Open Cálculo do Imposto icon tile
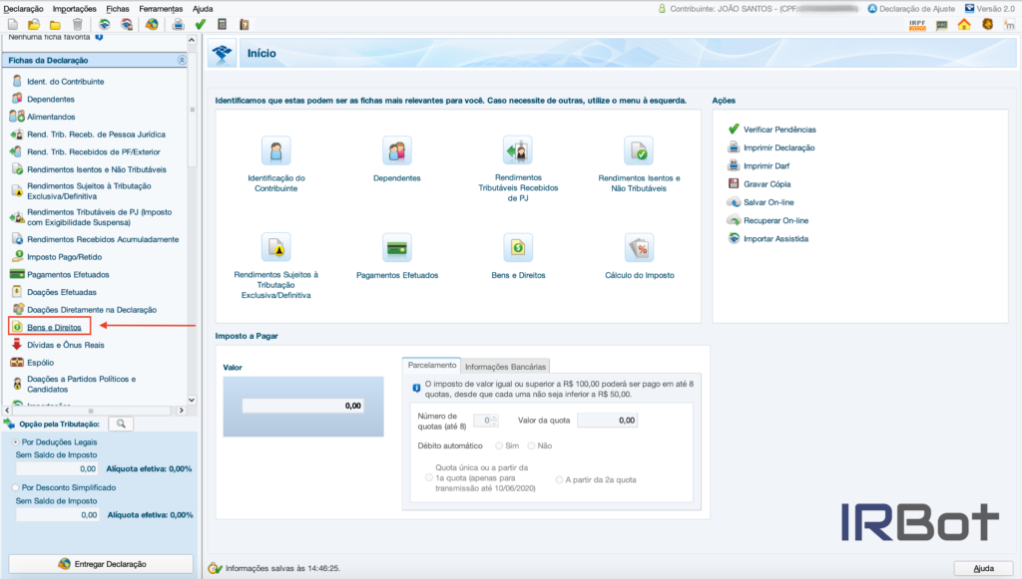The image size is (1022, 579). point(639,248)
